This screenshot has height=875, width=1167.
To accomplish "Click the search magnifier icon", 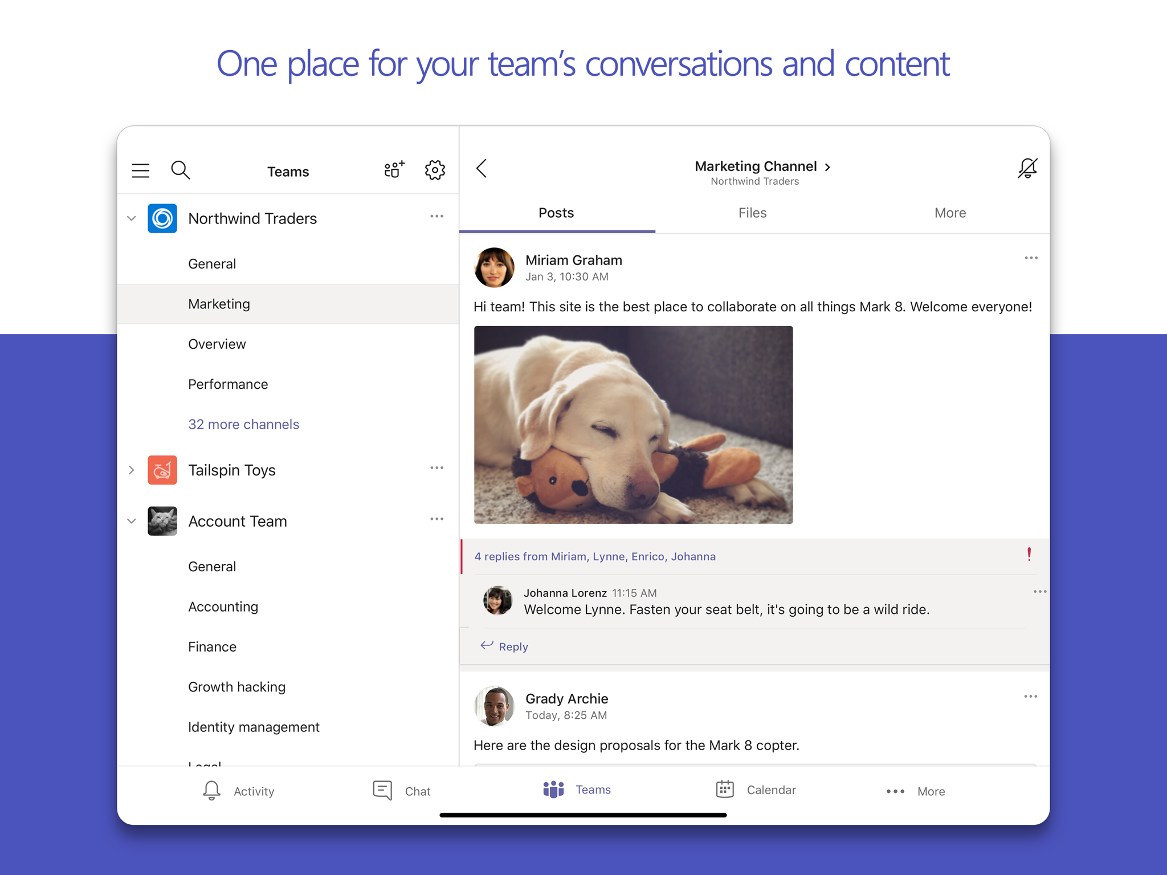I will 180,170.
